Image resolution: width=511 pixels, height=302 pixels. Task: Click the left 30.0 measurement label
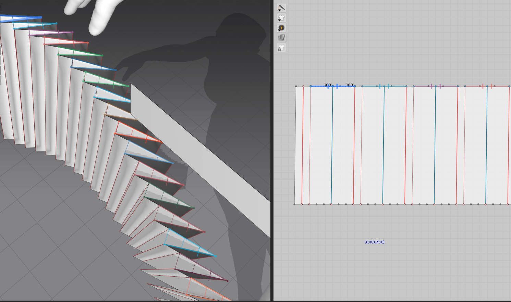(x=327, y=85)
